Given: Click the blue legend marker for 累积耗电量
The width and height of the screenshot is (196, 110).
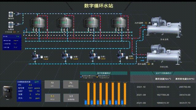Looking at the screenshot, I should (x=81, y=77).
